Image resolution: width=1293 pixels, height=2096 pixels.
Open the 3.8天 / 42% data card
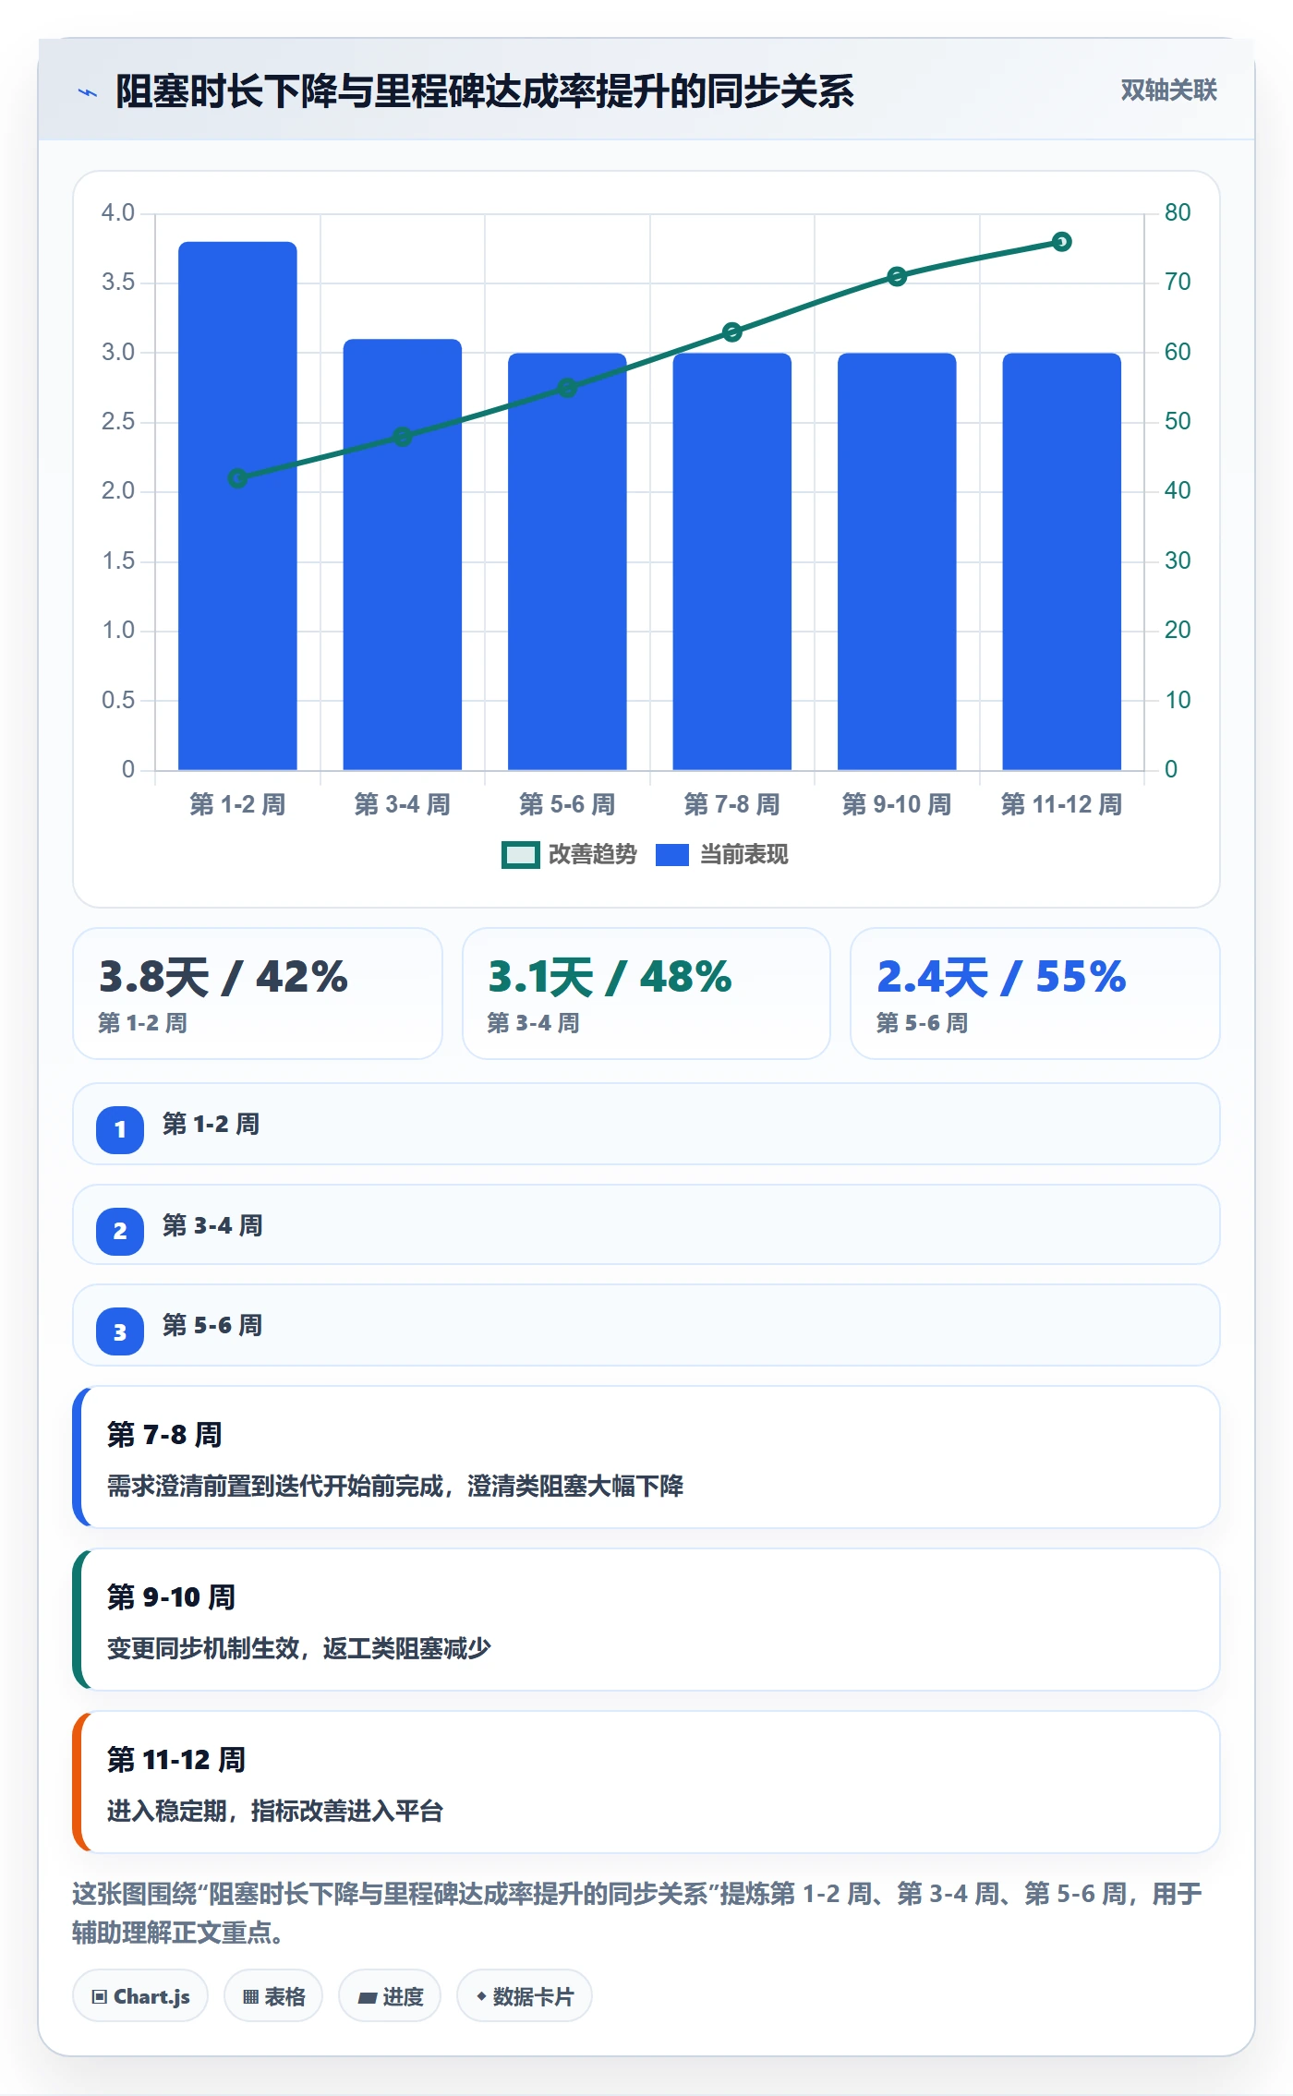pyautogui.click(x=258, y=994)
